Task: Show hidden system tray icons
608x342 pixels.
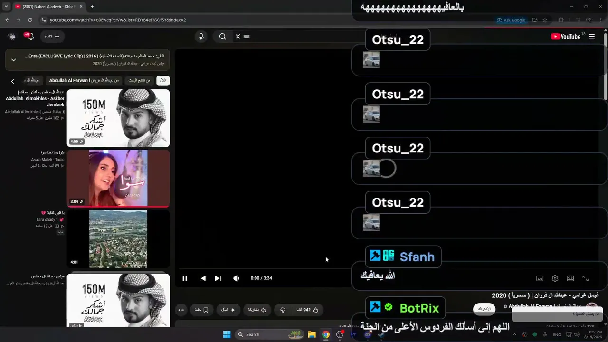Action: tap(514, 334)
